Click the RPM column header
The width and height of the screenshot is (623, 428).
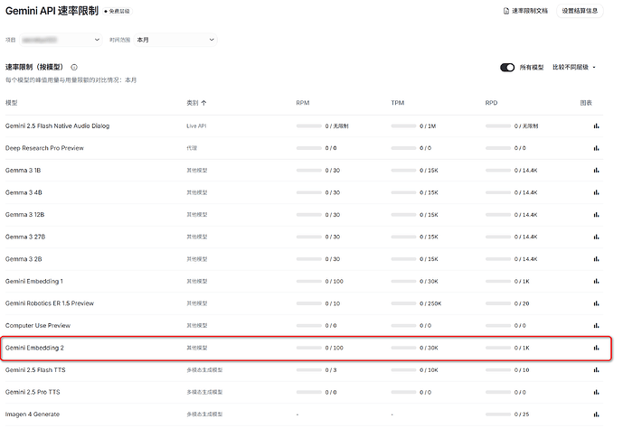point(302,103)
